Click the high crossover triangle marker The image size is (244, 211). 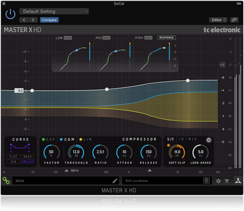[150, 170]
